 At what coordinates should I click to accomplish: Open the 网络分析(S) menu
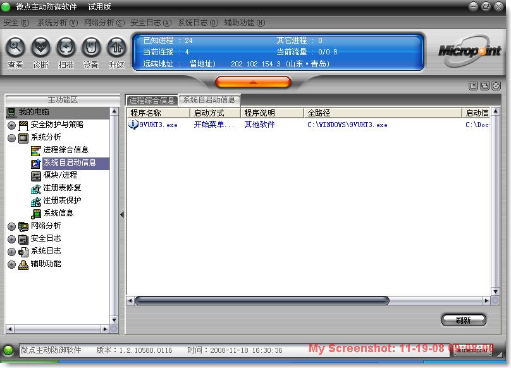click(x=104, y=23)
